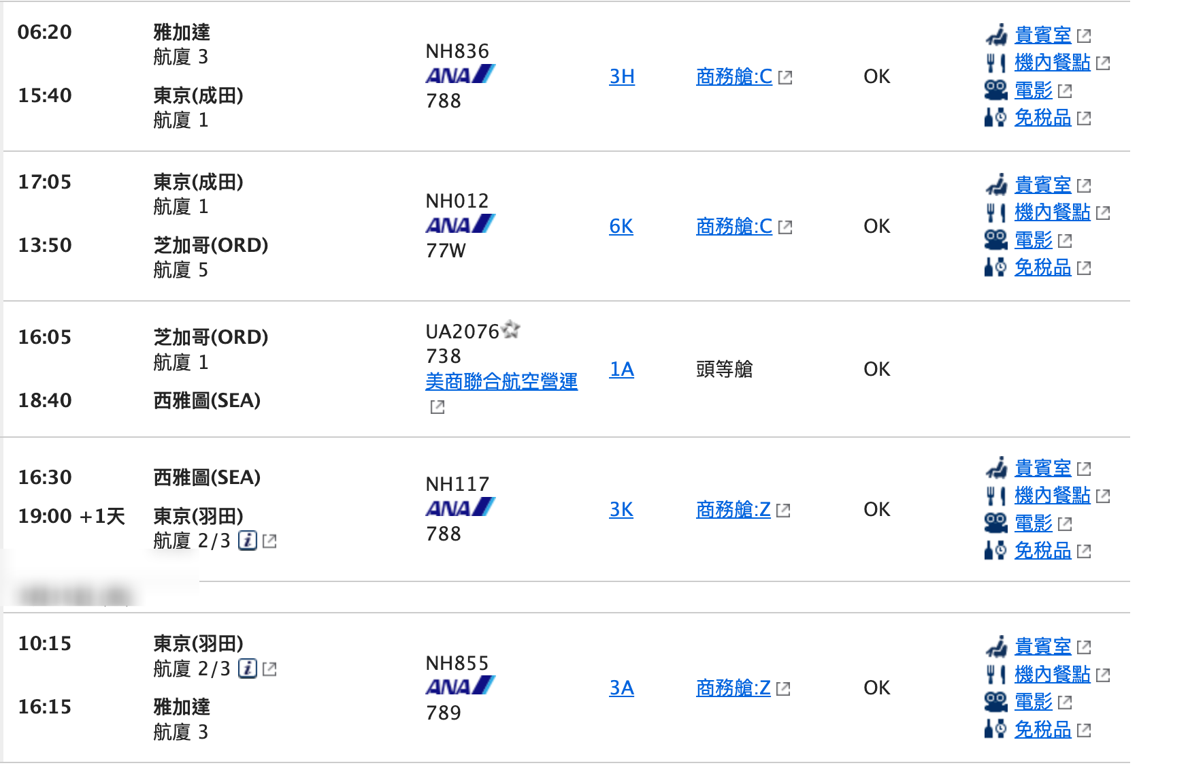The image size is (1188, 772).
Task: Click fork-knife meal icon for NH855
Action: tap(995, 674)
